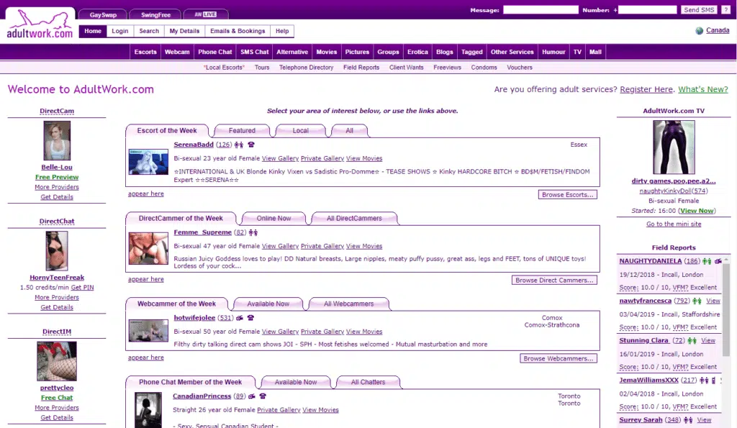Click View Now in AdultWork.com TV panel

click(697, 211)
